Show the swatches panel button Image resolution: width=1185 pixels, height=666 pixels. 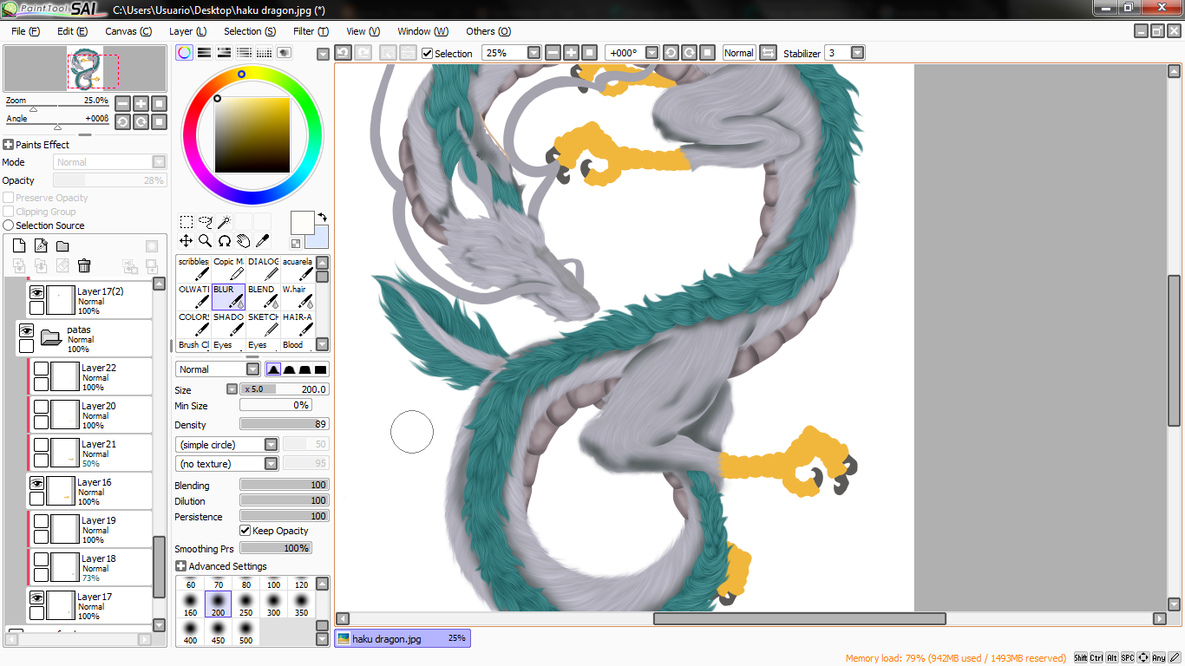(x=265, y=53)
